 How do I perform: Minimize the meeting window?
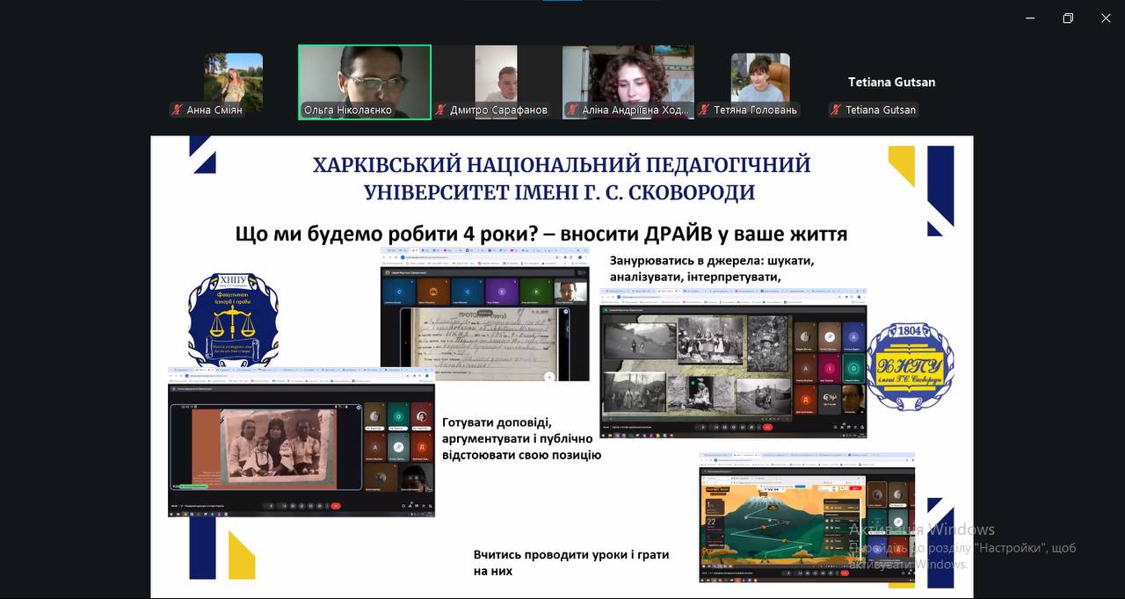tap(1029, 18)
